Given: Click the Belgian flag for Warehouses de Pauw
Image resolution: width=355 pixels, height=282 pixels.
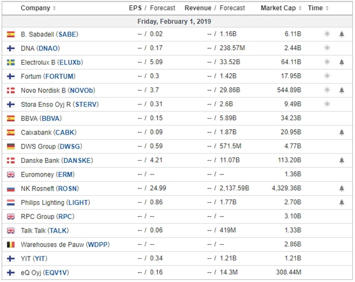Looking at the screenshot, I should point(11,244).
